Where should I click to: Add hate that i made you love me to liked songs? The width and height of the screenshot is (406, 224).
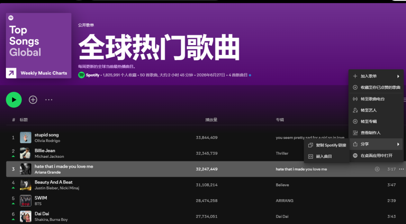(377, 169)
